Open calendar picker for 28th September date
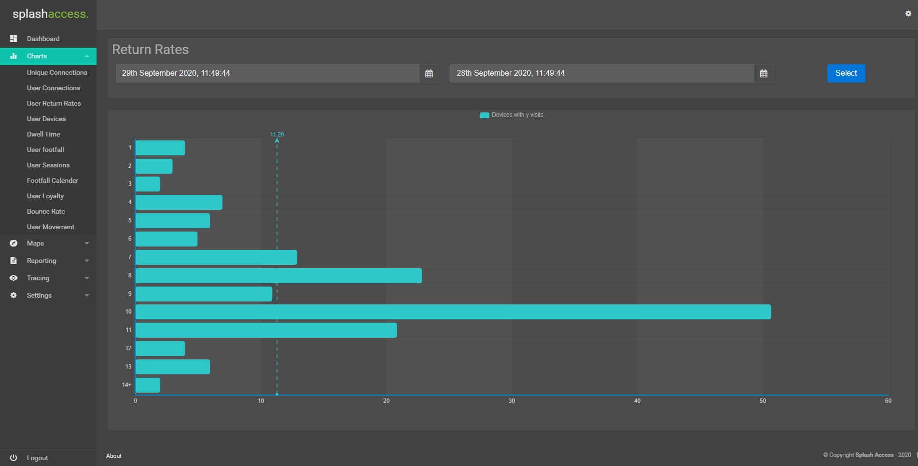Screen dimensions: 918x466 (x=764, y=73)
